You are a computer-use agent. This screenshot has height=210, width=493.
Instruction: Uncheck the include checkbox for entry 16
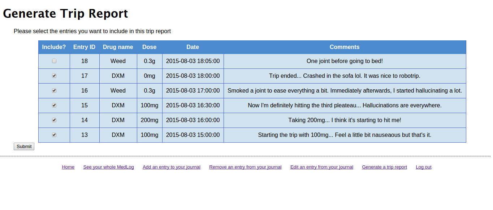click(54, 91)
